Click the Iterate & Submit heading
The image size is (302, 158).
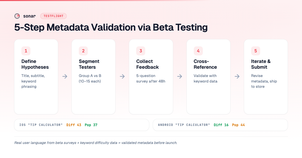tap(261, 64)
